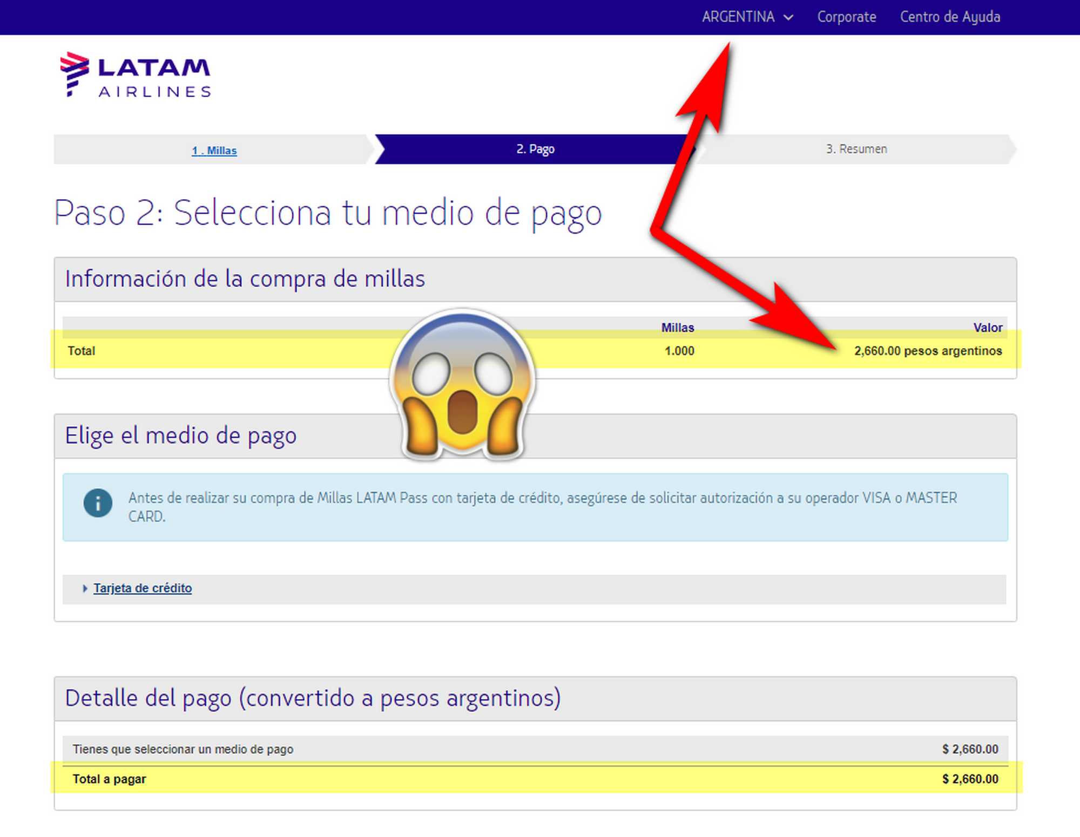Click the blue info icon
This screenshot has height=837, width=1080.
coord(98,503)
